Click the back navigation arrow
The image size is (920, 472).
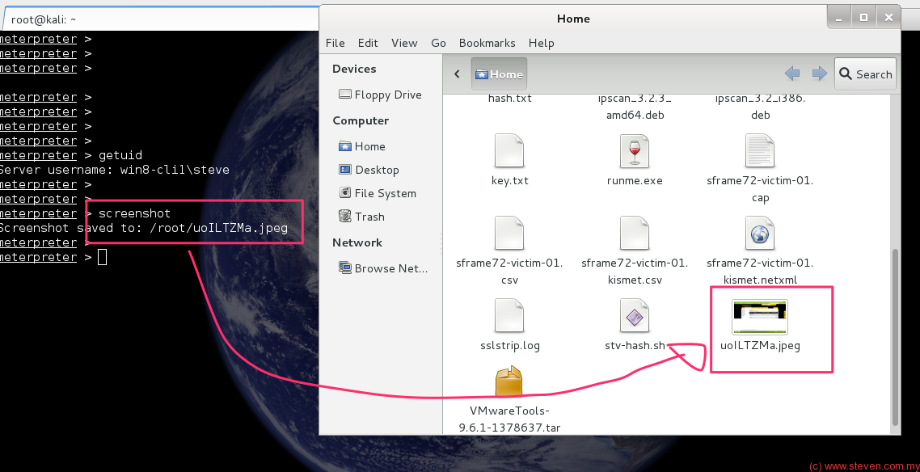point(792,73)
